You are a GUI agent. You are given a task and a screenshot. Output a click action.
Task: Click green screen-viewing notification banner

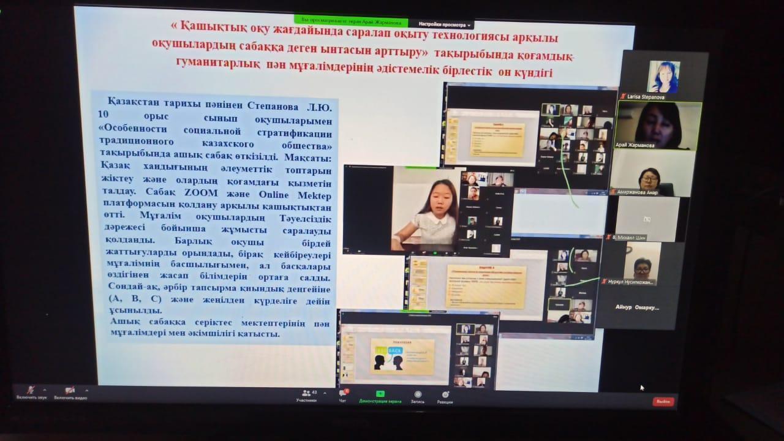tap(350, 21)
